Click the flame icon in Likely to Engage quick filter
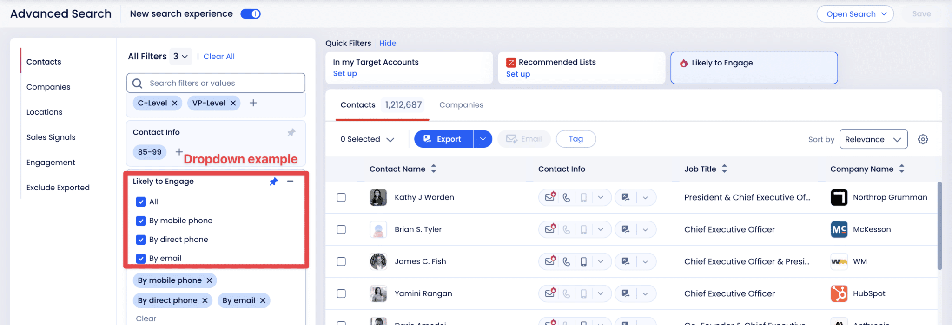The height and width of the screenshot is (325, 952). pos(683,62)
